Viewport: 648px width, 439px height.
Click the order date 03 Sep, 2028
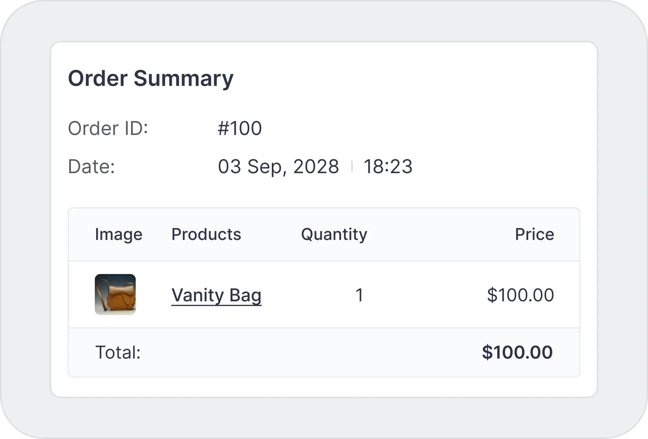pyautogui.click(x=278, y=167)
